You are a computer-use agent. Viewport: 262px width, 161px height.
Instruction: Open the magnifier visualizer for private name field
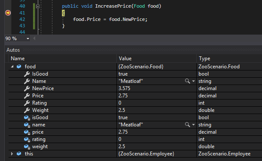tap(187, 125)
